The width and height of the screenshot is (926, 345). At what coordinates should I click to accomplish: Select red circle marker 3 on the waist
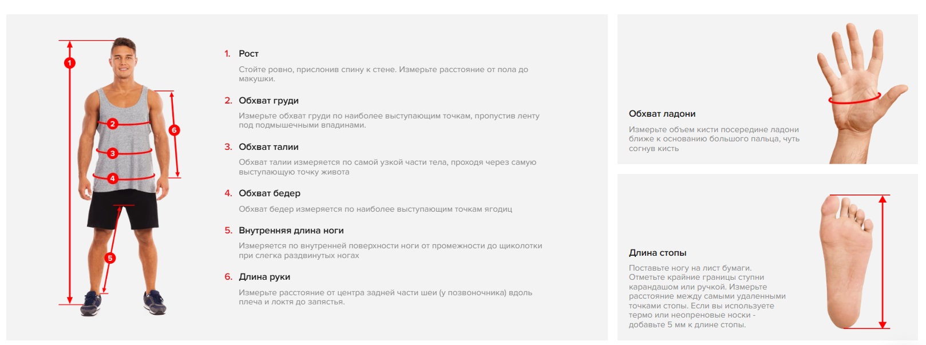tap(113, 153)
